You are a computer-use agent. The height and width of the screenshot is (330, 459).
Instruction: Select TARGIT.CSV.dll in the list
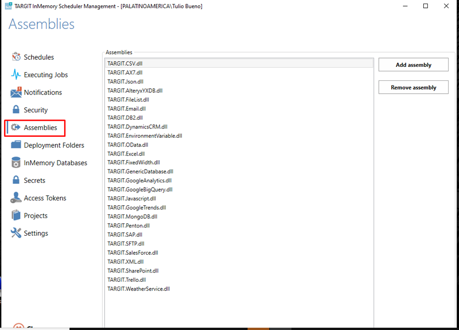pyautogui.click(x=239, y=63)
